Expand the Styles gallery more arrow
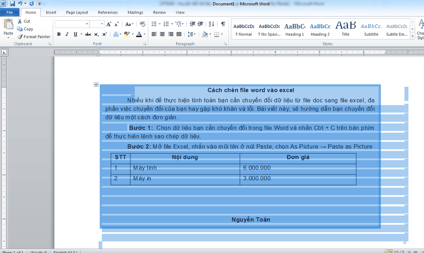This screenshot has width=424, height=253. point(413,36)
